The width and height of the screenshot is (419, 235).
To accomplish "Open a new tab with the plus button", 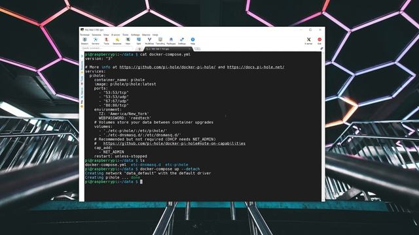I will [x=197, y=49].
